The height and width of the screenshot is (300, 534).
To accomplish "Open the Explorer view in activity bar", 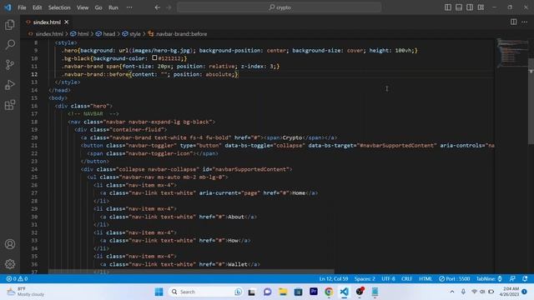I will [x=10, y=24].
